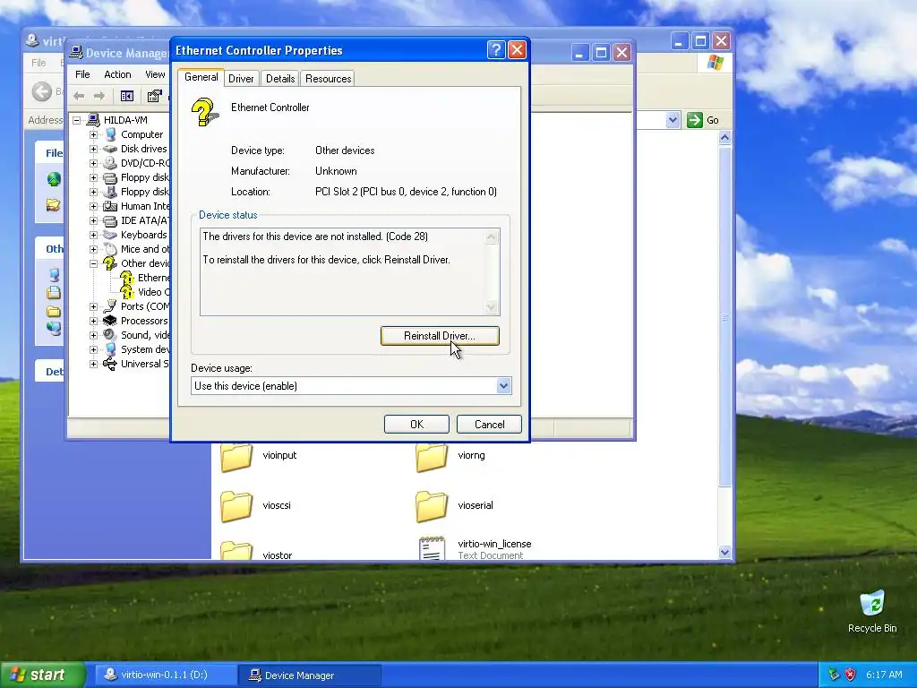Expand the Disk drives node
917x688 pixels.
tap(93, 150)
